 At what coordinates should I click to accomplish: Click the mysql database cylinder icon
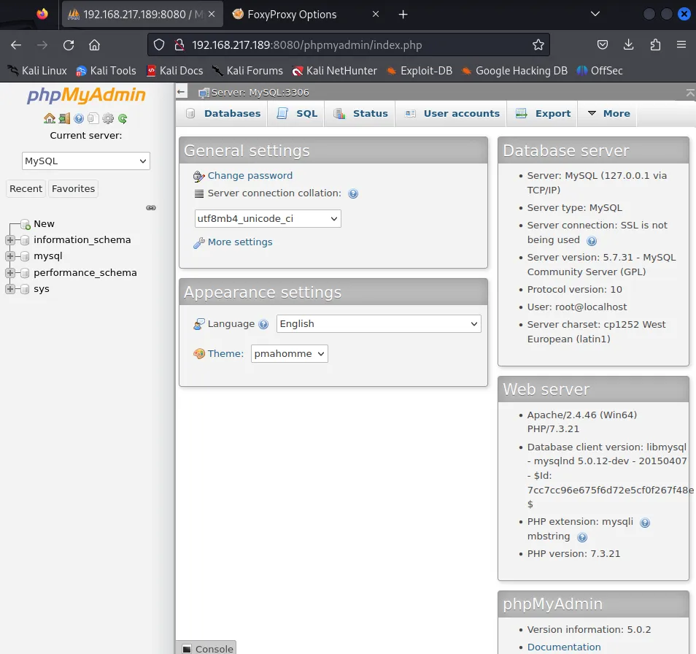coord(25,256)
